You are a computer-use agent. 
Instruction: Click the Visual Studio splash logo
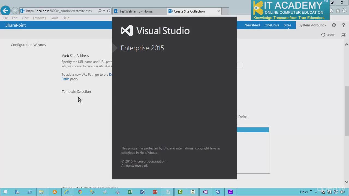click(155, 30)
